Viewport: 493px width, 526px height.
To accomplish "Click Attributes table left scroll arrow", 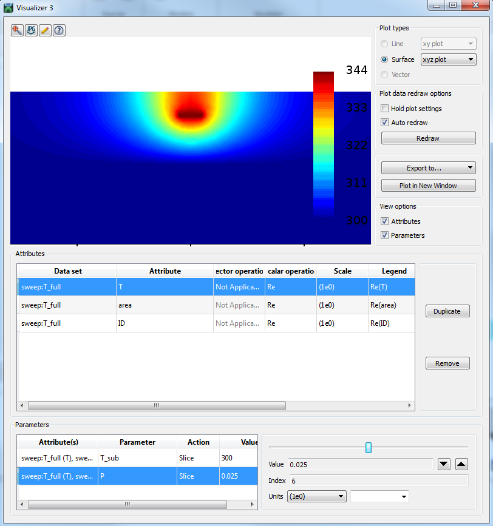I will pyautogui.click(x=22, y=405).
